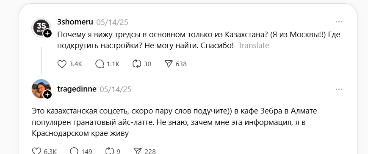368x154 pixels.
Task: Follow 3shomeru using the plus badge
Action: tap(47, 33)
